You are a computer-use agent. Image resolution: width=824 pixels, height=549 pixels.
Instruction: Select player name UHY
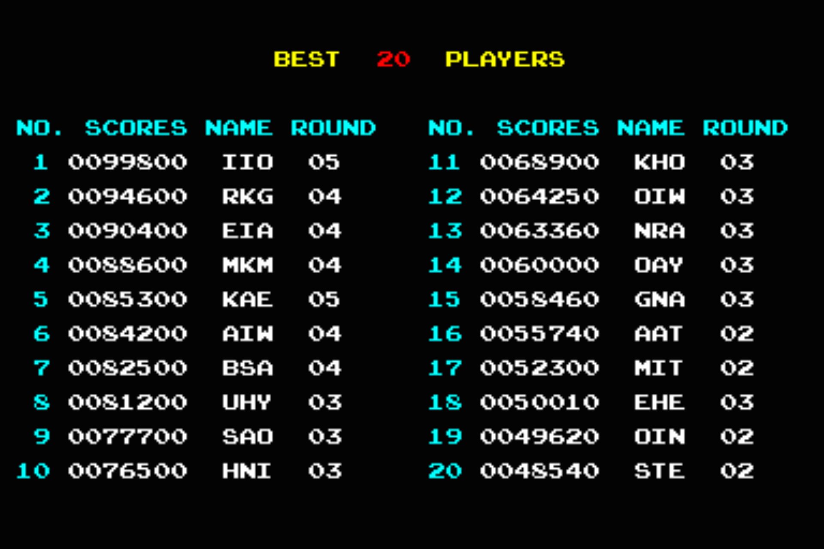click(246, 402)
